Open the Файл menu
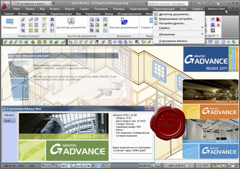Viewport: 240px width, 169px height. [17, 9]
